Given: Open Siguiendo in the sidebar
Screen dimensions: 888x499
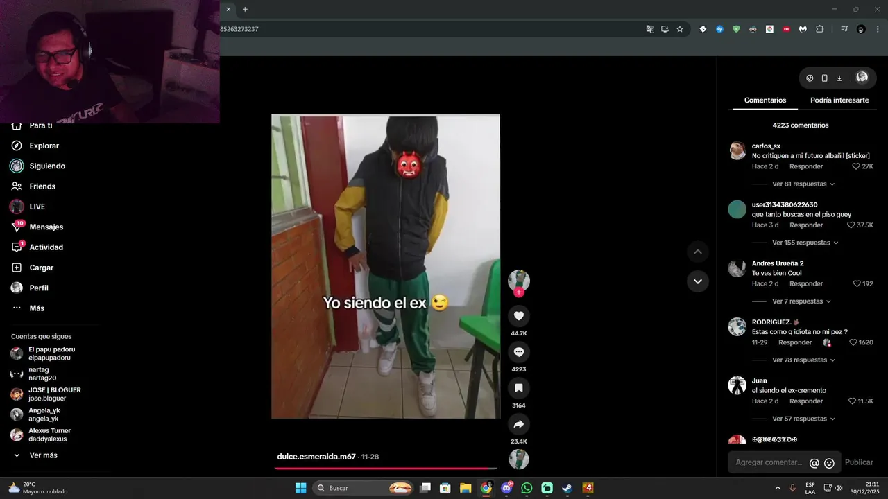Looking at the screenshot, I should tap(38, 166).
